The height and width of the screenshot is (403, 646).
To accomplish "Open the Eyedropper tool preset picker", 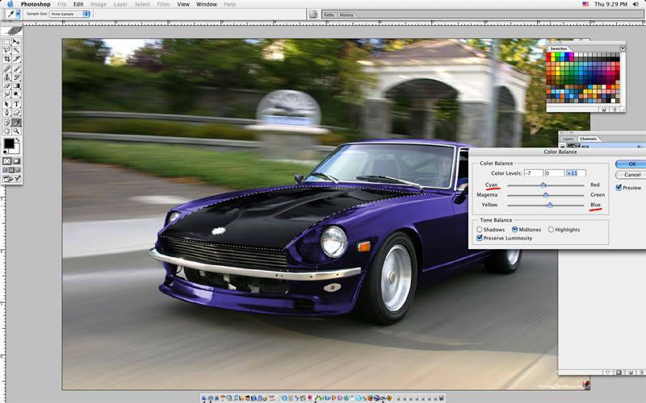I will (18, 15).
